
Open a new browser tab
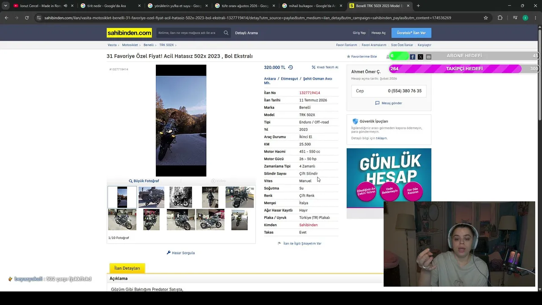click(418, 6)
